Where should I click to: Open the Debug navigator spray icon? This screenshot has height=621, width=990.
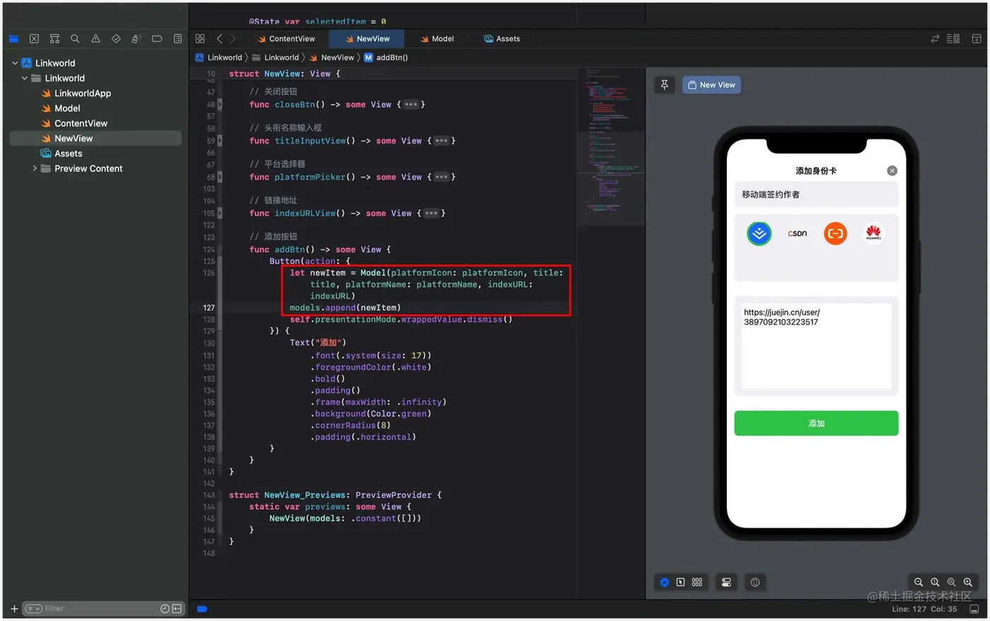[136, 39]
